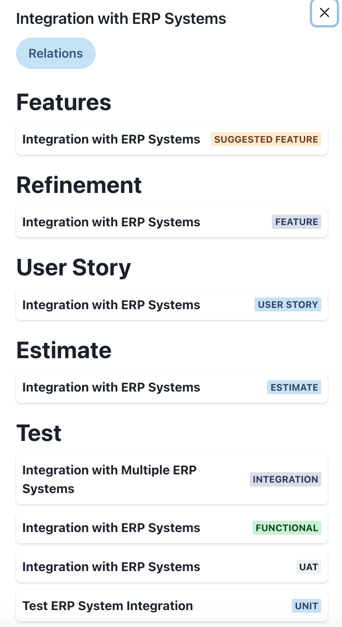The width and height of the screenshot is (342, 627).
Task: Click the Test section heading
Action: pos(39,433)
